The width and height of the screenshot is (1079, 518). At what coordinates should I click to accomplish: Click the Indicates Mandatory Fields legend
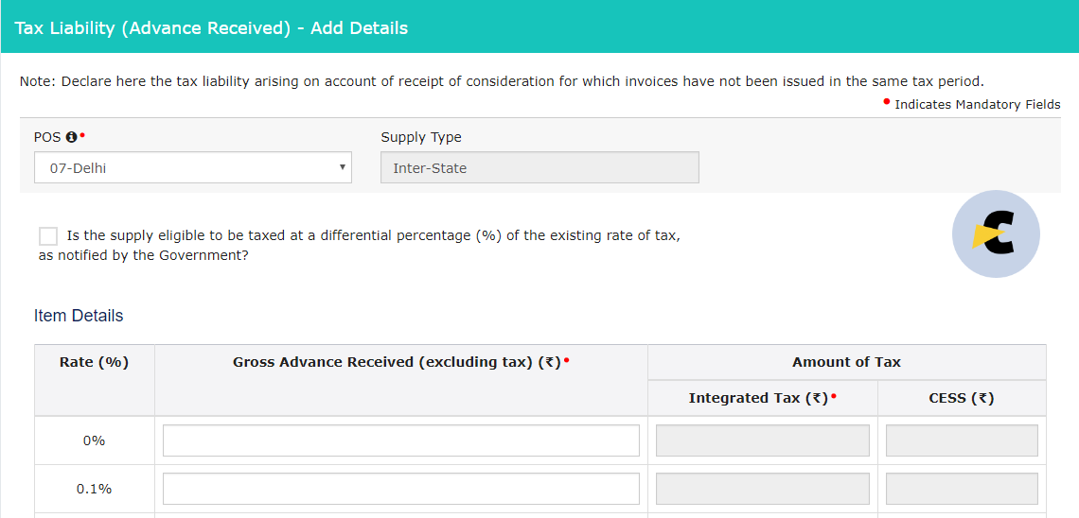[x=977, y=104]
